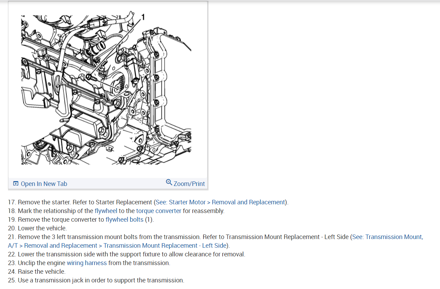Click step 25 text about the transmission jack

pos(96,280)
